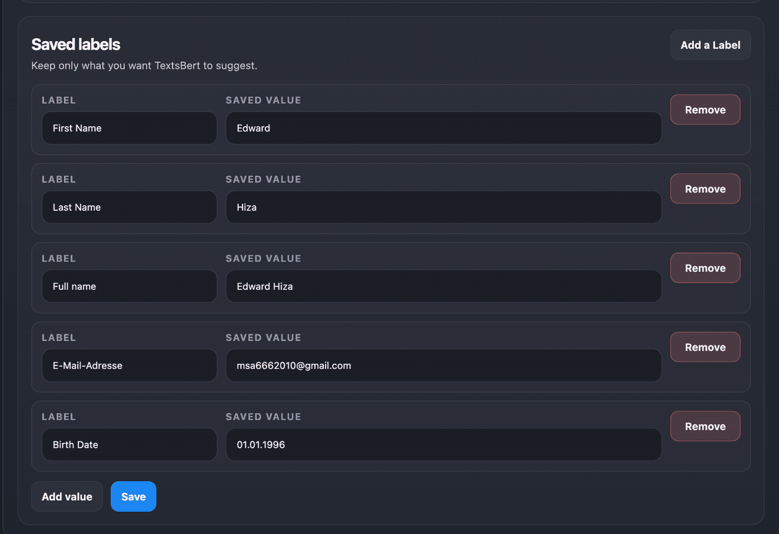Viewport: 779px width, 534px height.
Task: Click the Add a Label button
Action: pyautogui.click(x=710, y=45)
